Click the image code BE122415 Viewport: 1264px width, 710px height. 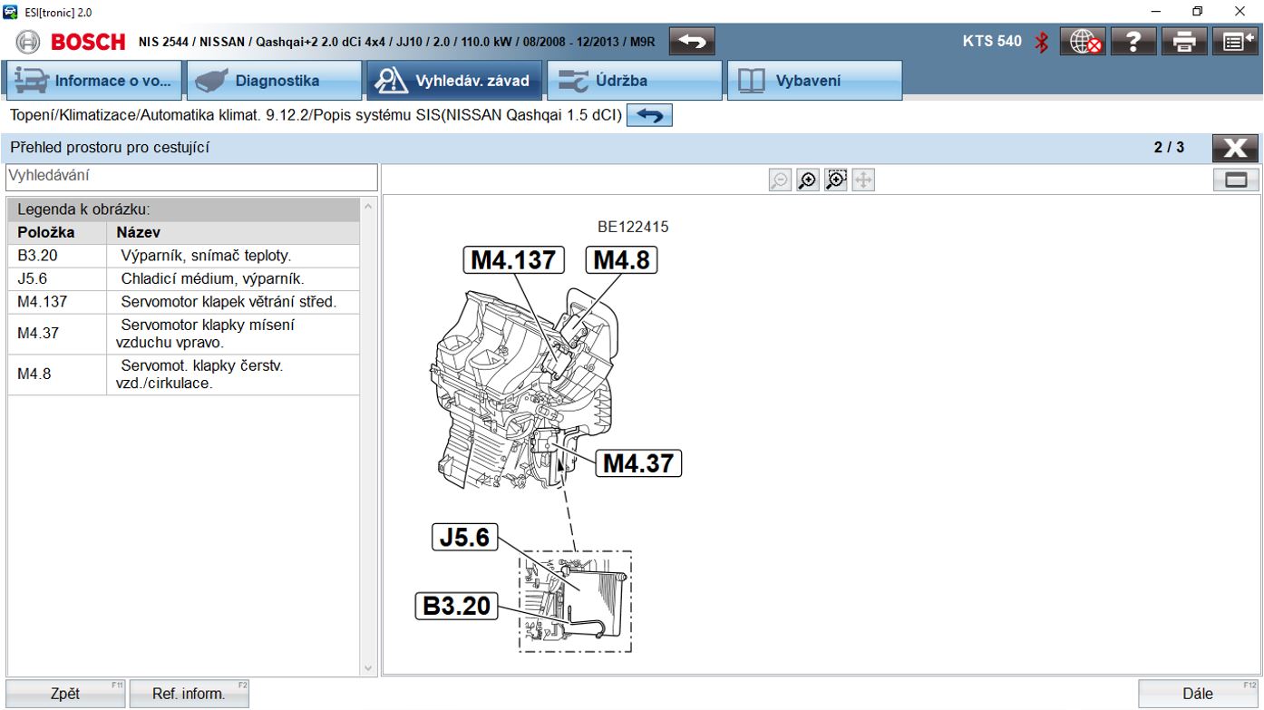[x=633, y=227]
